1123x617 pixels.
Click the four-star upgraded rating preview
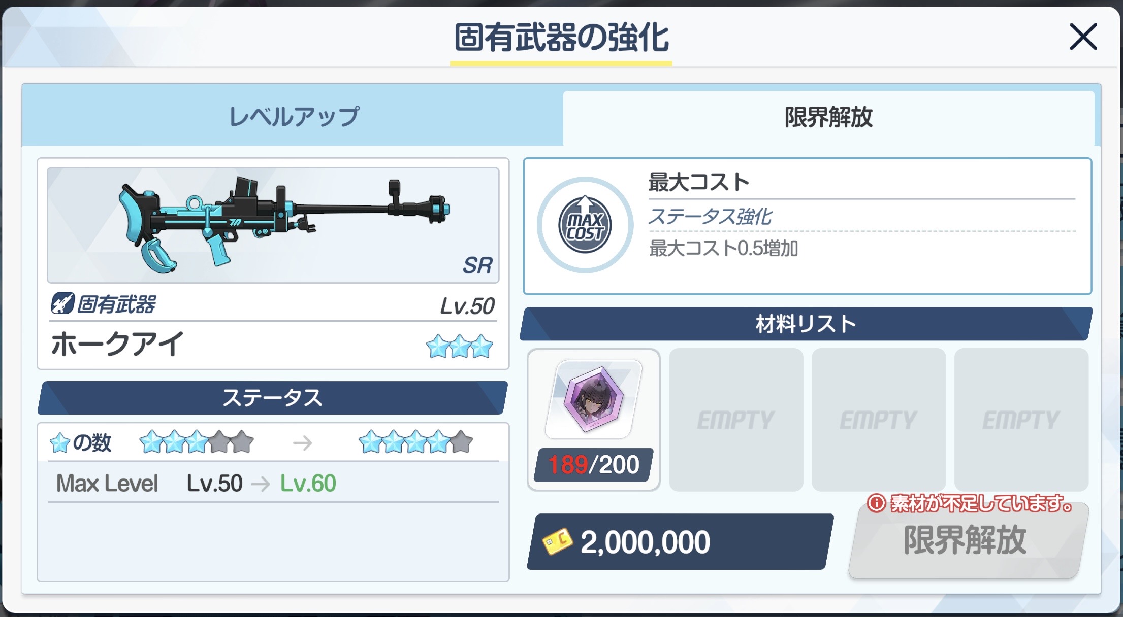[416, 442]
